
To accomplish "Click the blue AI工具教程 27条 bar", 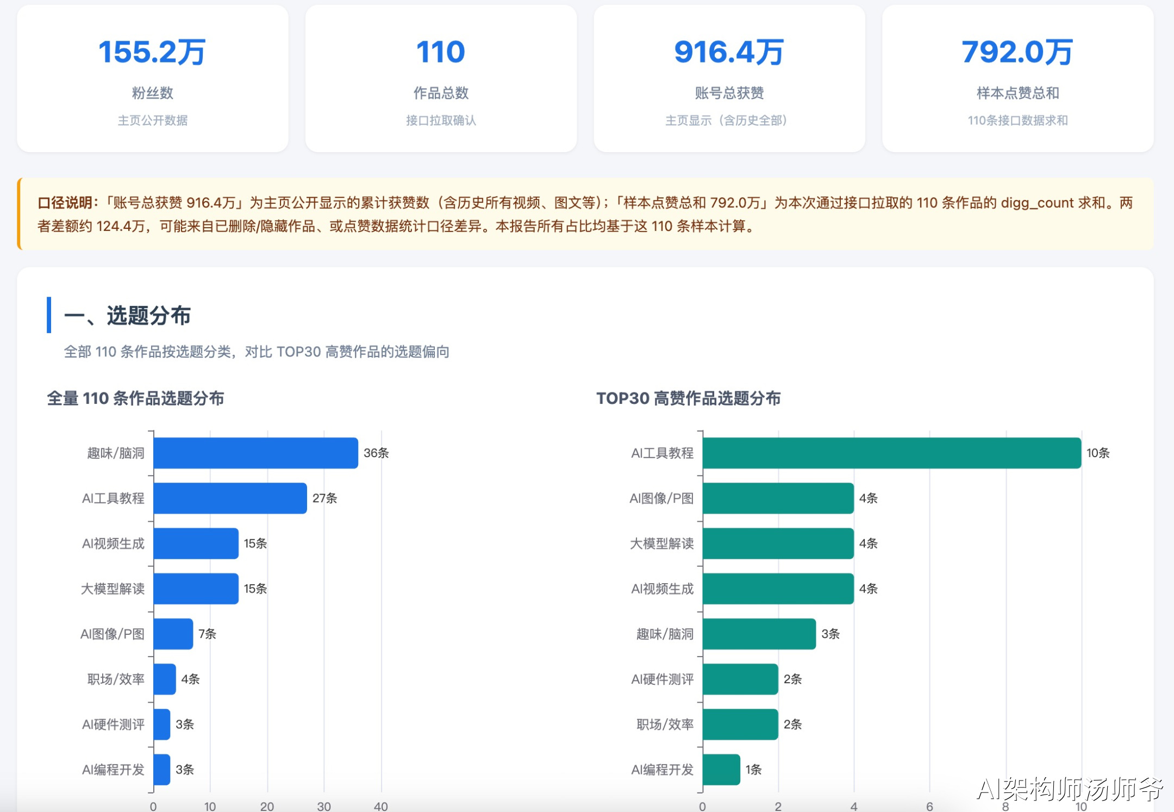I will click(230, 498).
